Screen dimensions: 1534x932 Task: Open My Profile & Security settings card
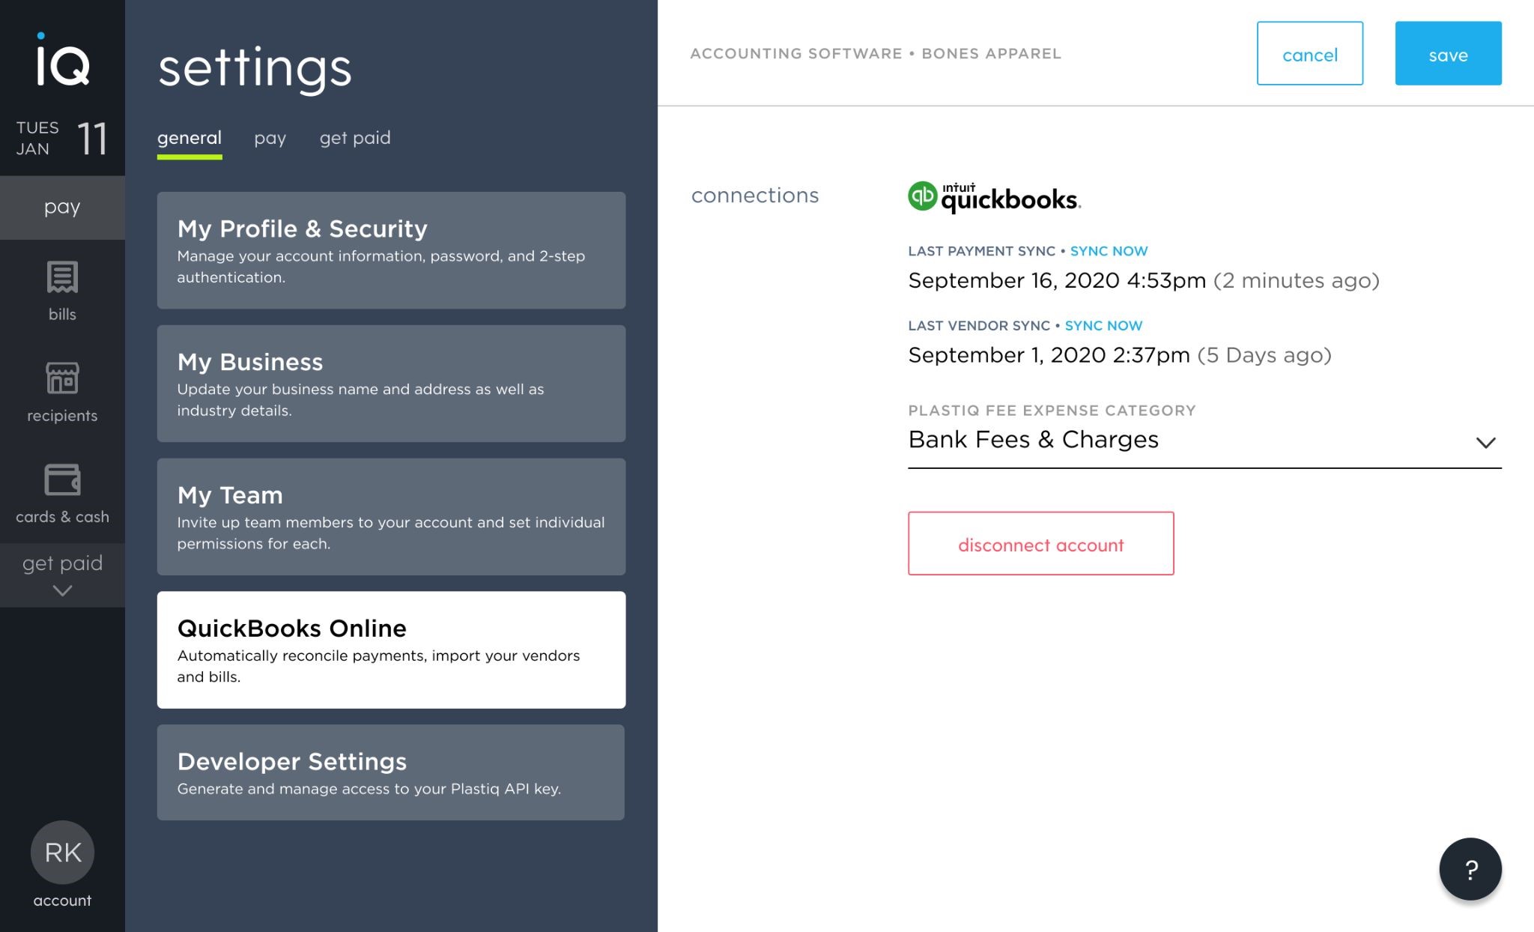coord(391,250)
